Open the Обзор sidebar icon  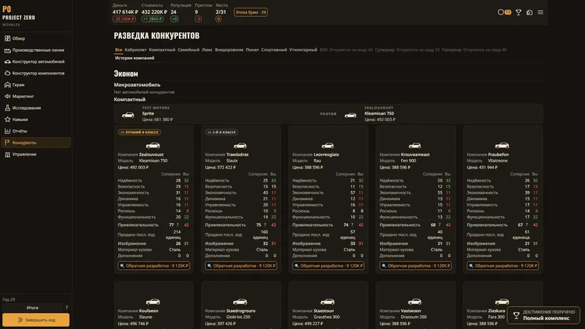(7, 39)
